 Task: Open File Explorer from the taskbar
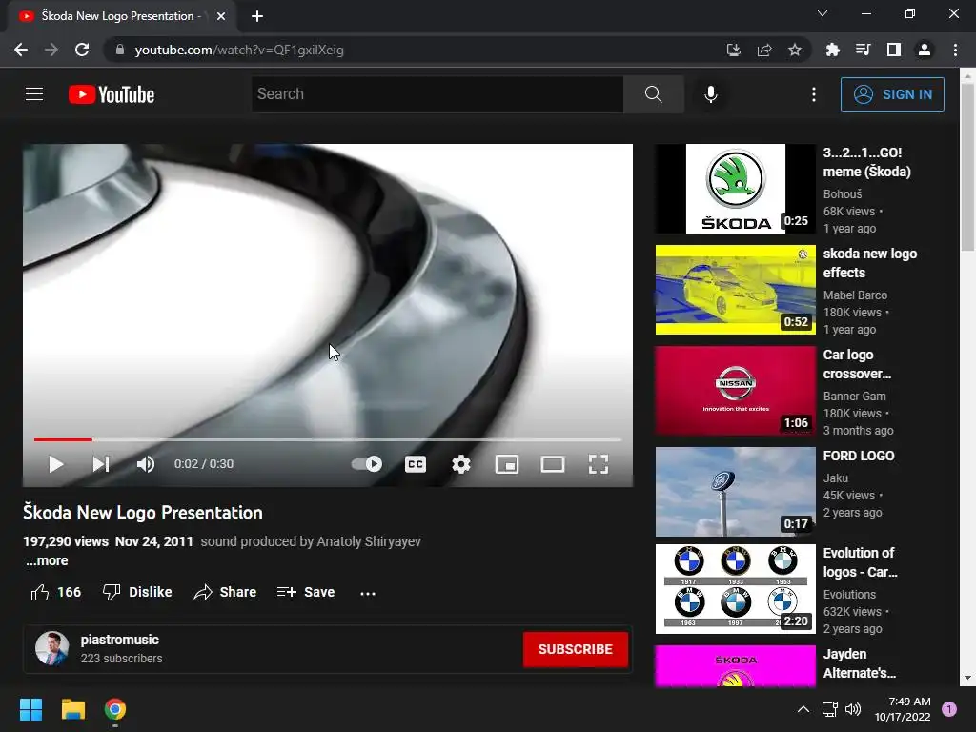coord(72,709)
